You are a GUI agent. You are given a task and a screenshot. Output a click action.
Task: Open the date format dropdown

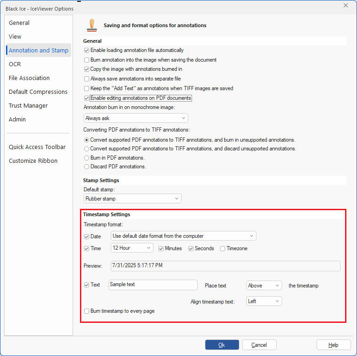pyautogui.click(x=183, y=236)
